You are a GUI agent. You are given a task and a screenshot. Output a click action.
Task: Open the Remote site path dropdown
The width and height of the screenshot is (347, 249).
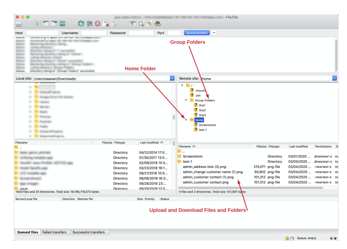(334, 78)
